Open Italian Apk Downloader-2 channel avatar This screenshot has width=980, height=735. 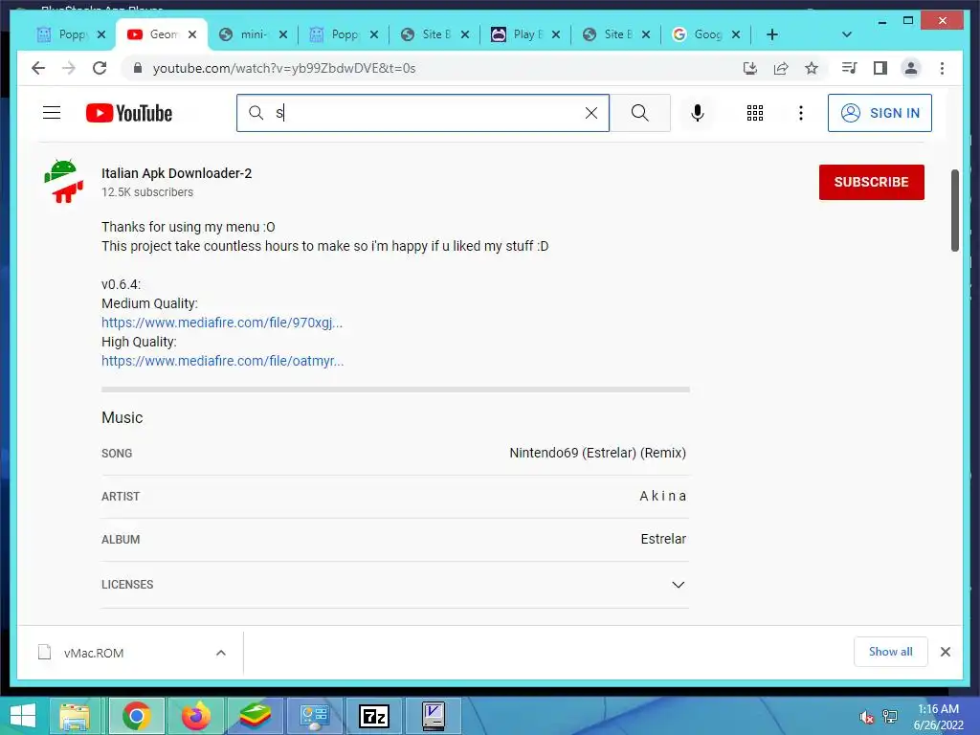64,181
